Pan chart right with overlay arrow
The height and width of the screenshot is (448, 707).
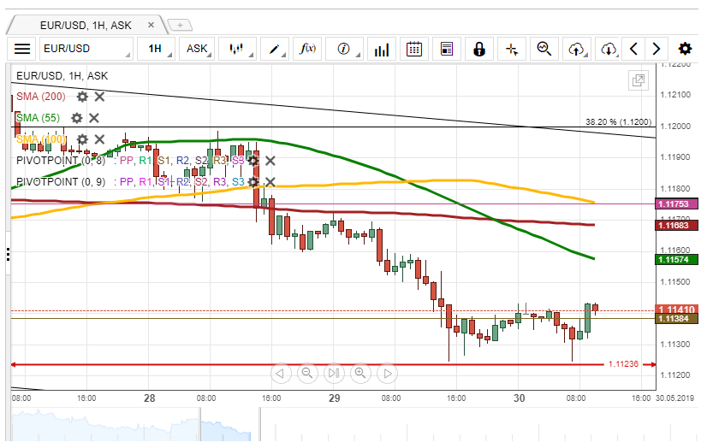[x=388, y=374]
